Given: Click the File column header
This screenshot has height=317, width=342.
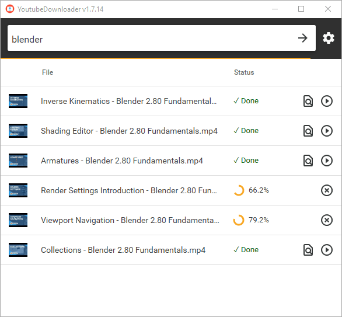Looking at the screenshot, I should pyautogui.click(x=47, y=72).
